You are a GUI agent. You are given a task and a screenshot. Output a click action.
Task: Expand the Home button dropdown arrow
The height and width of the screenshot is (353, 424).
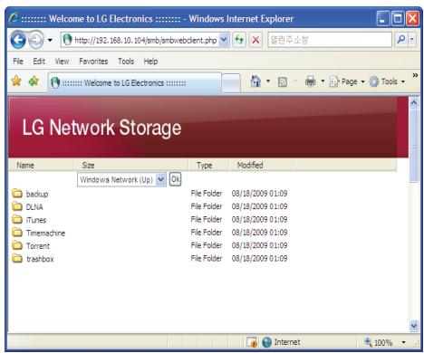tap(268, 81)
